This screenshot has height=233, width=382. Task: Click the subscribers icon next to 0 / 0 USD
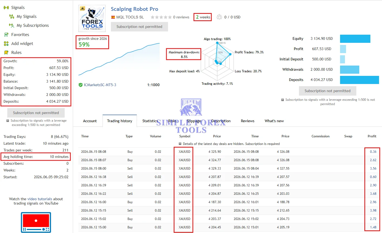(x=219, y=17)
